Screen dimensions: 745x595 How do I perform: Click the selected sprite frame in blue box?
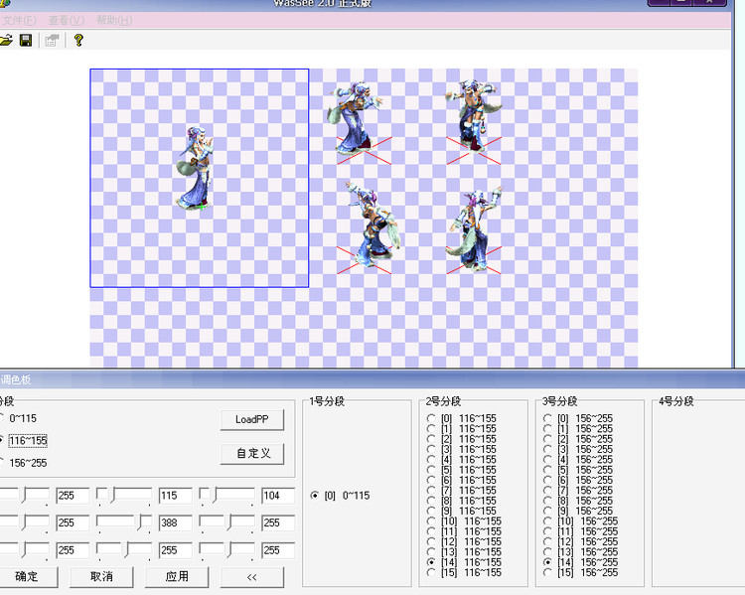[200, 178]
